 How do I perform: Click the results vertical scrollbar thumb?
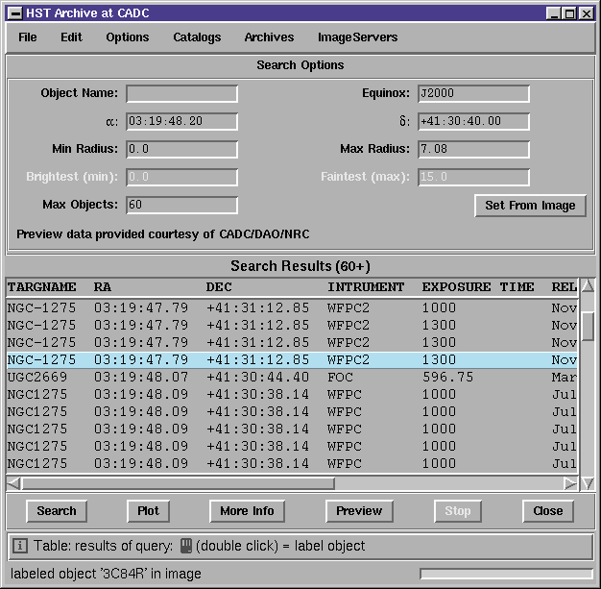click(588, 326)
